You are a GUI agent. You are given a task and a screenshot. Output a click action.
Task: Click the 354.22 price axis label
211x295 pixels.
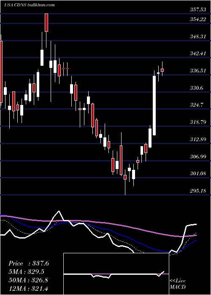pos(198,19)
